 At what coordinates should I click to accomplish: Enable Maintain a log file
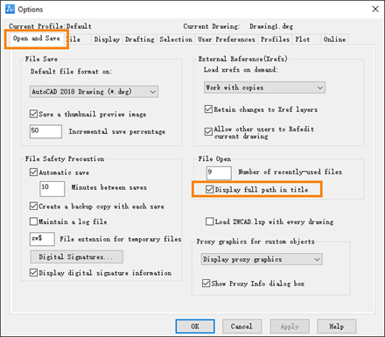pyautogui.click(x=33, y=221)
